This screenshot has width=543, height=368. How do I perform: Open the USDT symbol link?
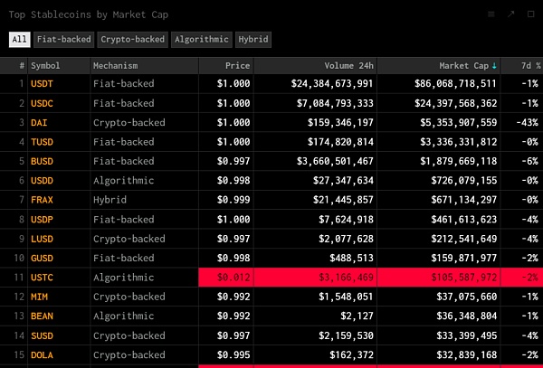pyautogui.click(x=43, y=83)
